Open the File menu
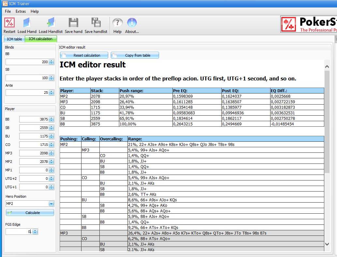 tap(8, 11)
